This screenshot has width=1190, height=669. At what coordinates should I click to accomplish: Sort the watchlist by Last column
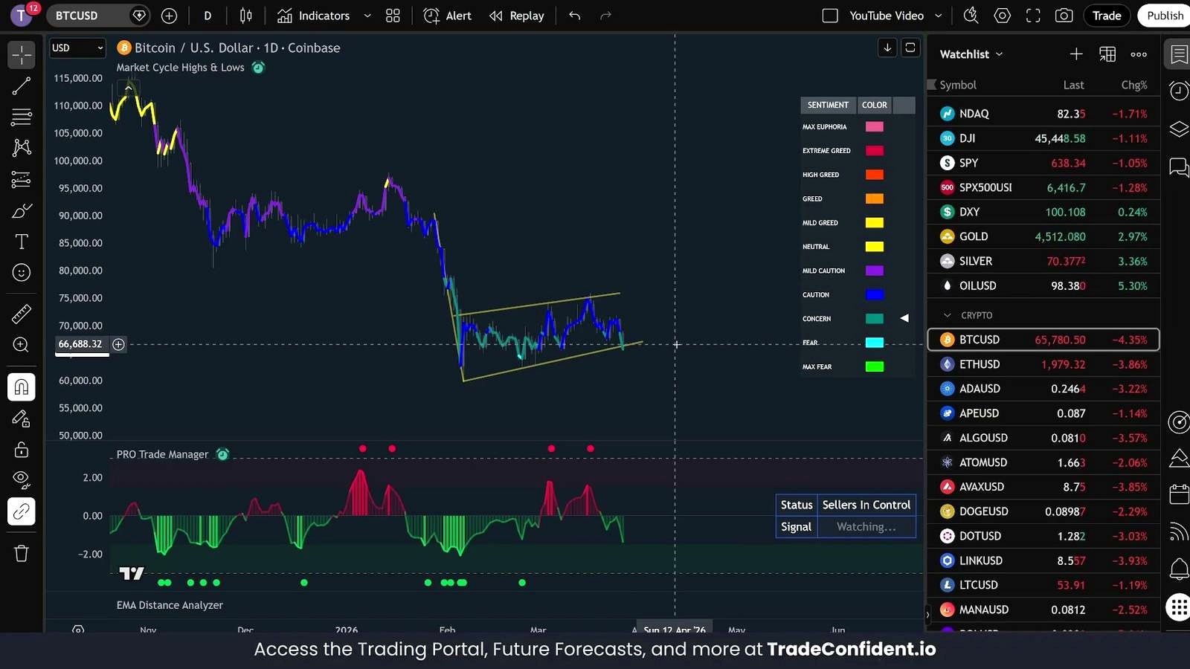click(1073, 85)
